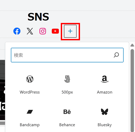135x132 pixels.
Task: Click the plus button to add social icon
Action: point(70,31)
